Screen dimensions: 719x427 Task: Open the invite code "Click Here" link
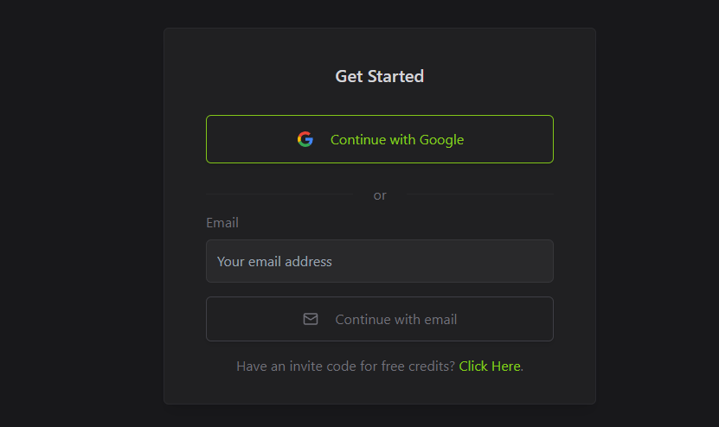coord(490,366)
